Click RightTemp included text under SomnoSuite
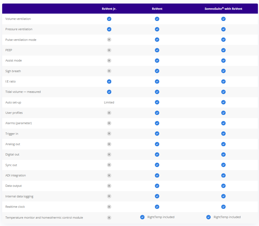Image resolution: width=259 pixels, height=226 pixels. point(227,217)
